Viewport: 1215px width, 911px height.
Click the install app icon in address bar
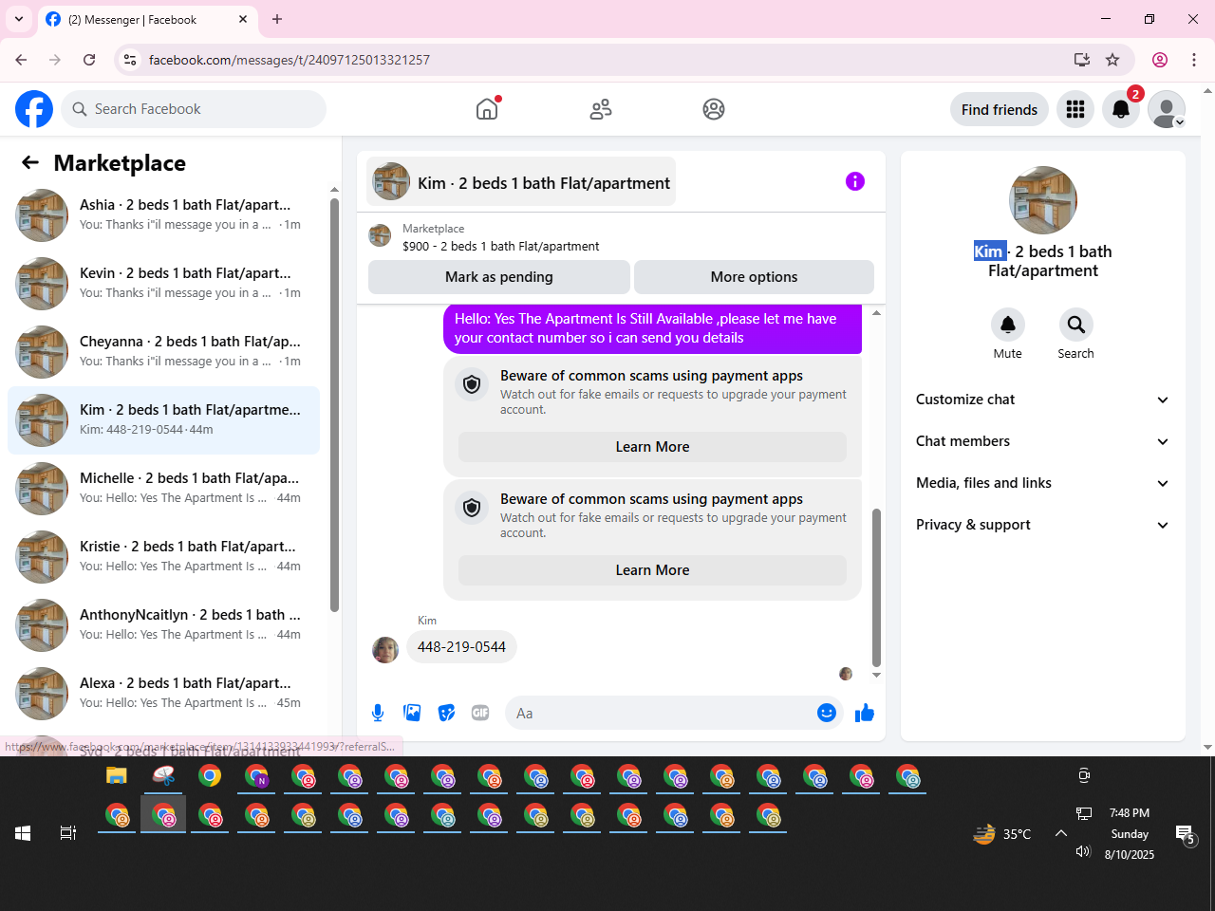(x=1082, y=60)
